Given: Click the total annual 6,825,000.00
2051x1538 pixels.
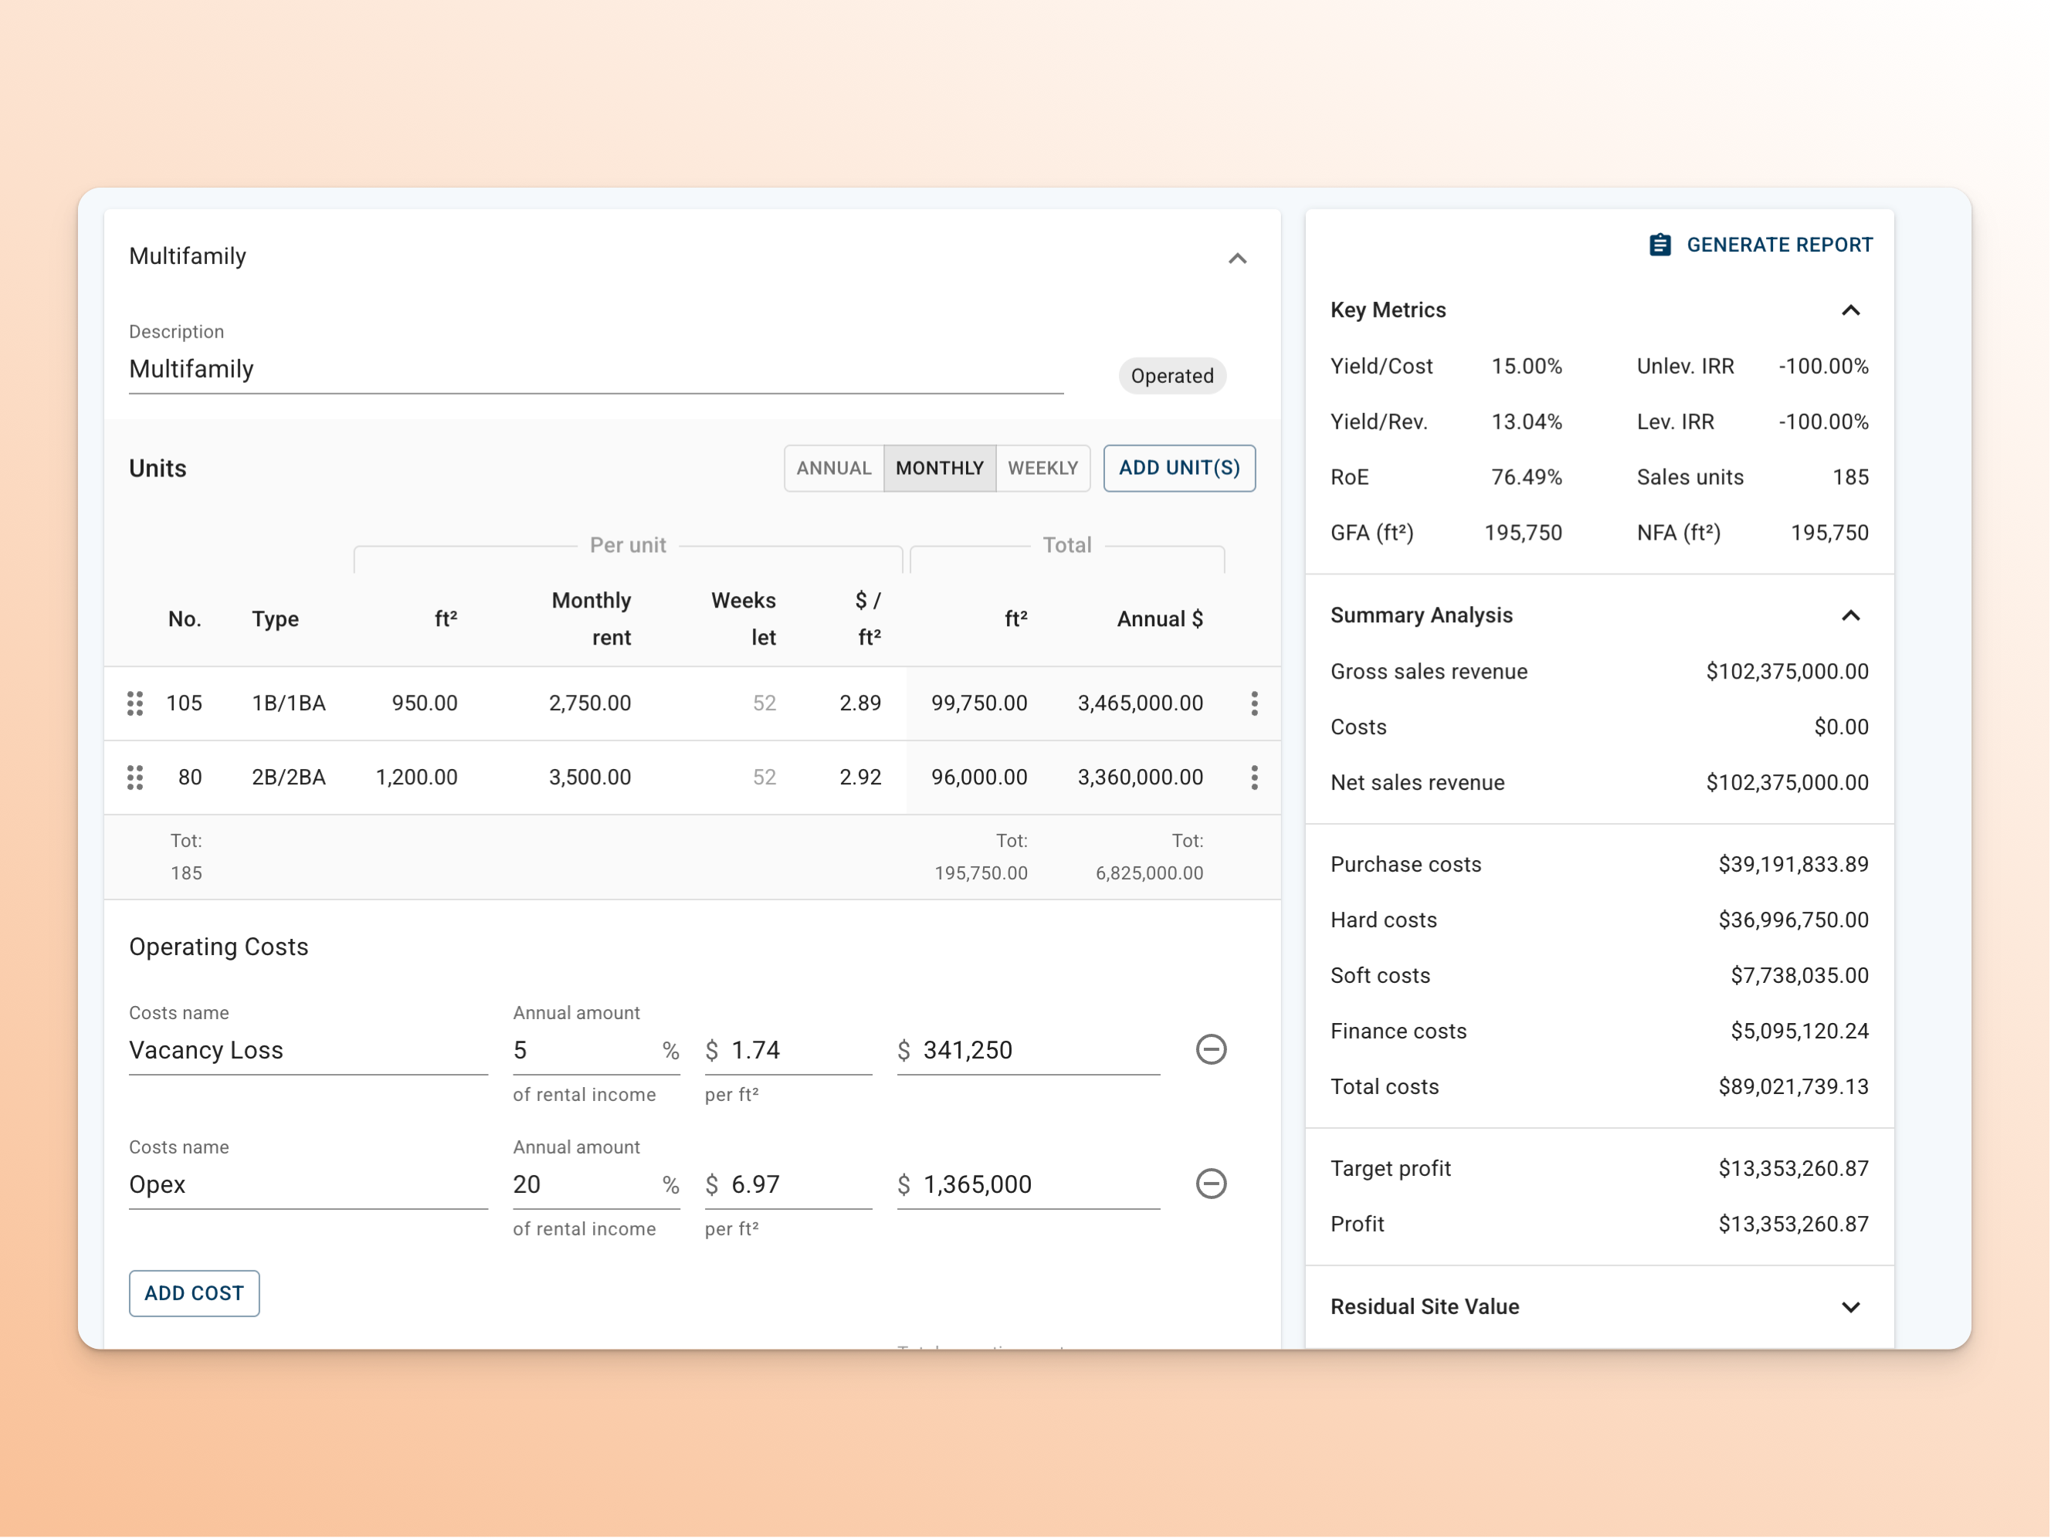Looking at the screenshot, I should click(1150, 873).
